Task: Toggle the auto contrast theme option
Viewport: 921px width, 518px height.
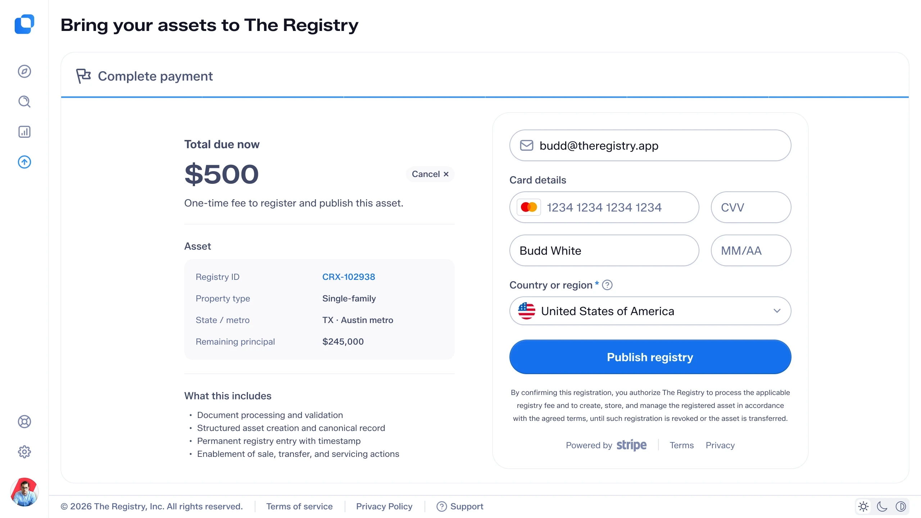Action: [901, 506]
